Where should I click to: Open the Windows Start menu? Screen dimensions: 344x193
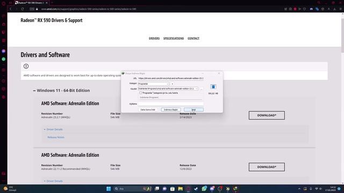click(109, 189)
